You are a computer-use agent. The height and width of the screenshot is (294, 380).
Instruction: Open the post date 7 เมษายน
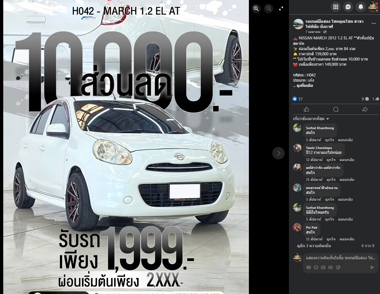(x=313, y=32)
